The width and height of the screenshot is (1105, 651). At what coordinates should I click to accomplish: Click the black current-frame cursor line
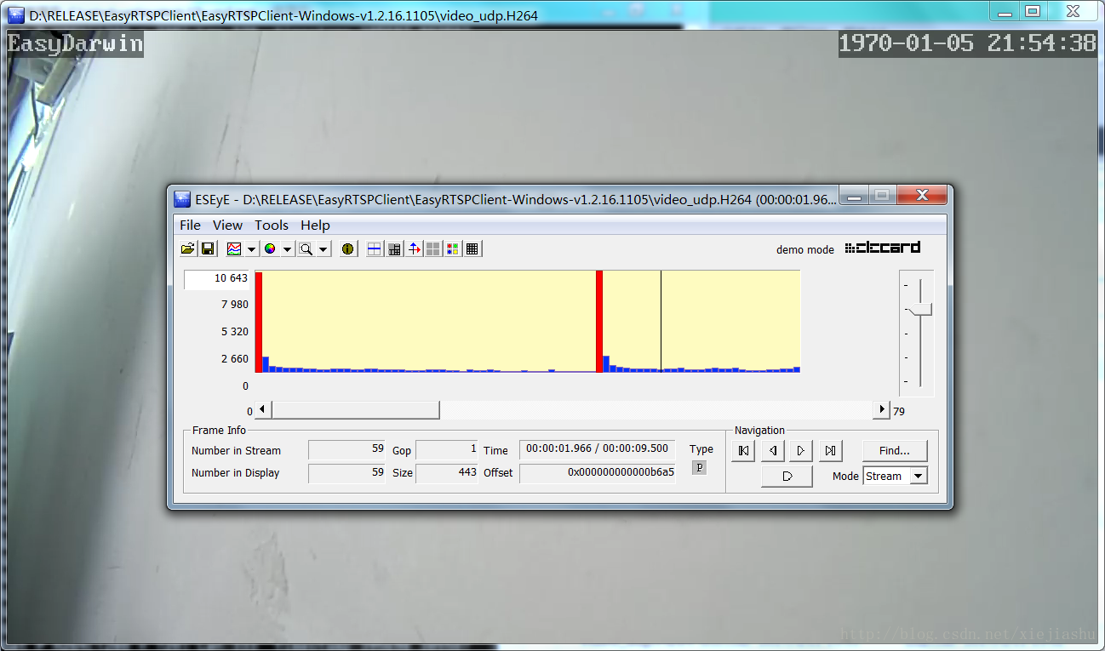click(x=661, y=322)
